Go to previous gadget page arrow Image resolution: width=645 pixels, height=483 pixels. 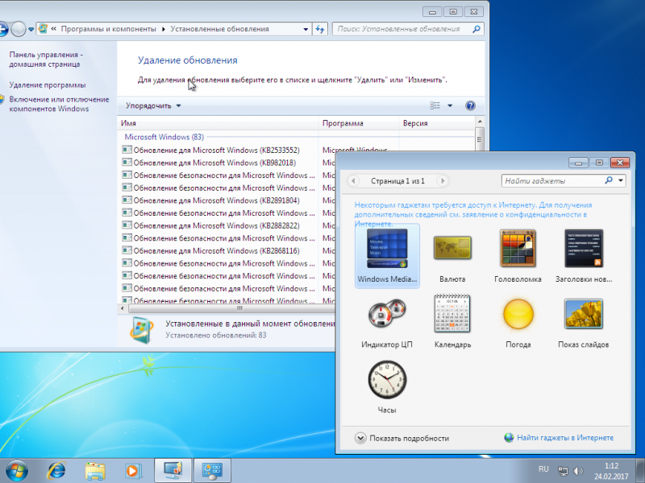point(353,180)
